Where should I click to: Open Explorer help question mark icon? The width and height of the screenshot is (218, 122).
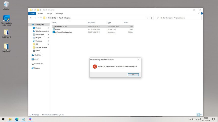(x=202, y=13)
